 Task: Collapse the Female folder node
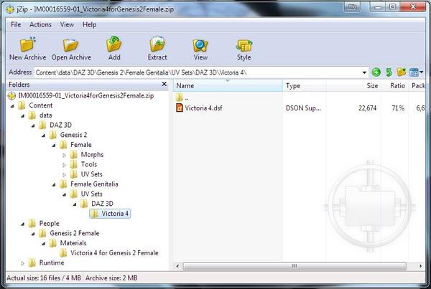(x=54, y=145)
